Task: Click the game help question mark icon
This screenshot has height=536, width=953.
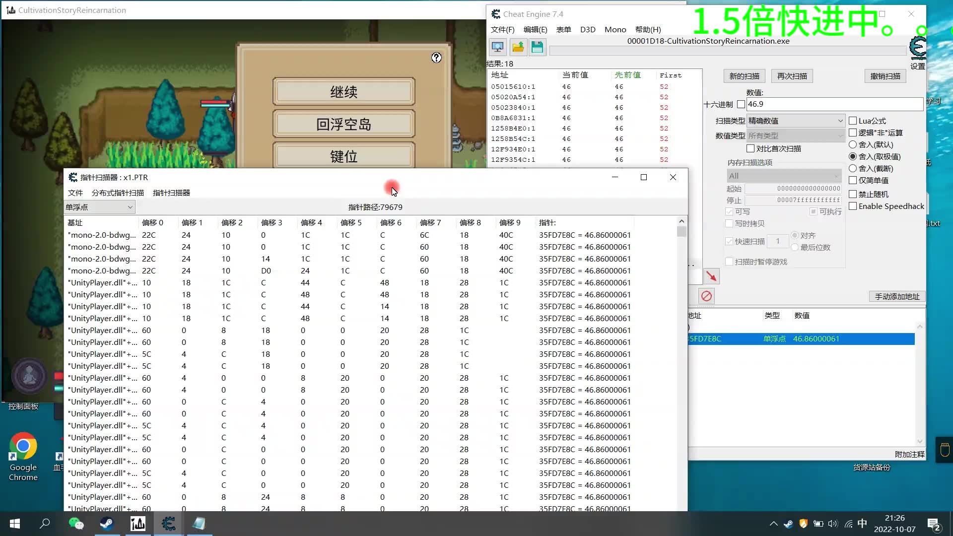Action: coord(436,58)
